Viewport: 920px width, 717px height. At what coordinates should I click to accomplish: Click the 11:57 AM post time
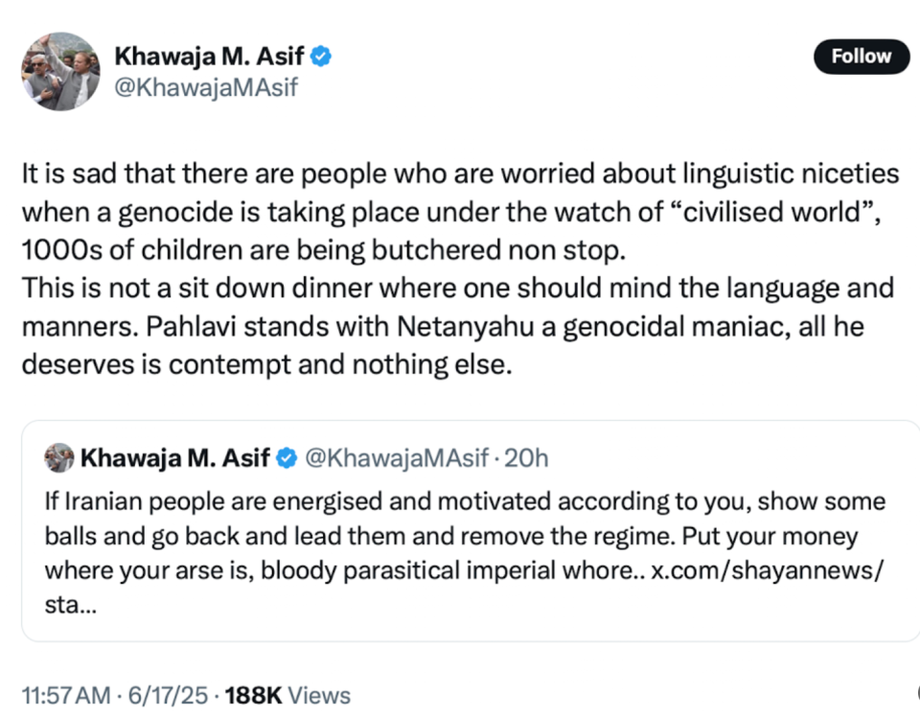click(x=65, y=695)
